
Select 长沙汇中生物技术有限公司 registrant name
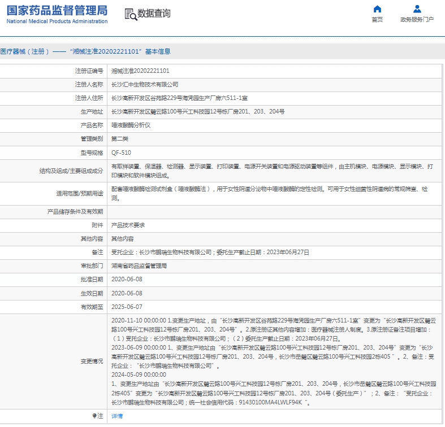pos(145,85)
